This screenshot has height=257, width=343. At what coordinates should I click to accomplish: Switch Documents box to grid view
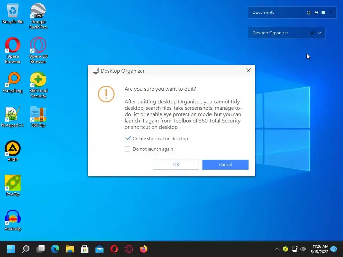[x=309, y=12]
